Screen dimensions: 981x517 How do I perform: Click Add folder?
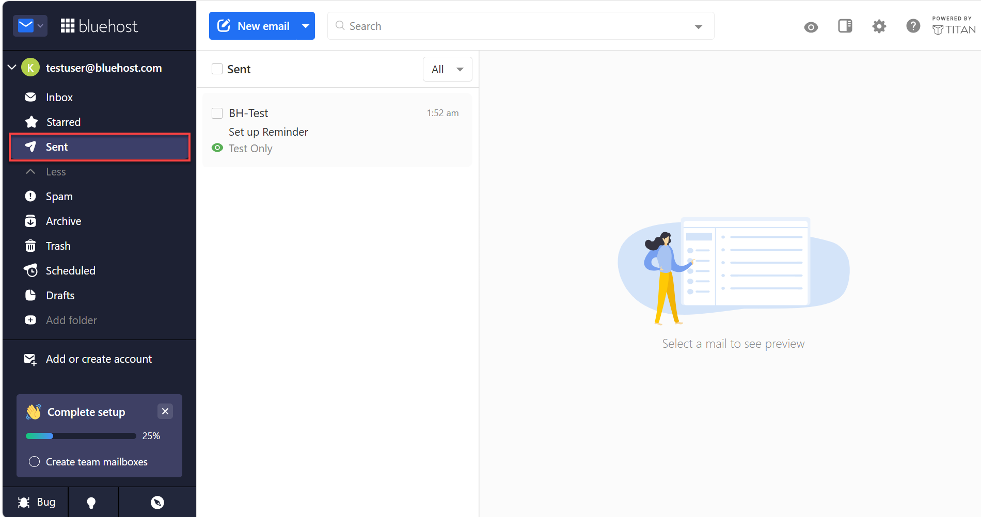pyautogui.click(x=71, y=320)
